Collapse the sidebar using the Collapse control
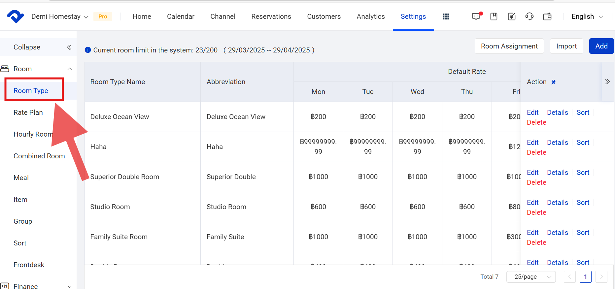The image size is (615, 289). coord(69,47)
